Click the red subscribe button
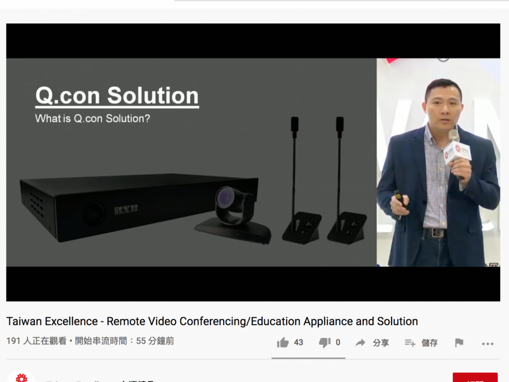Image resolution: width=509 pixels, height=382 pixels. click(x=475, y=377)
